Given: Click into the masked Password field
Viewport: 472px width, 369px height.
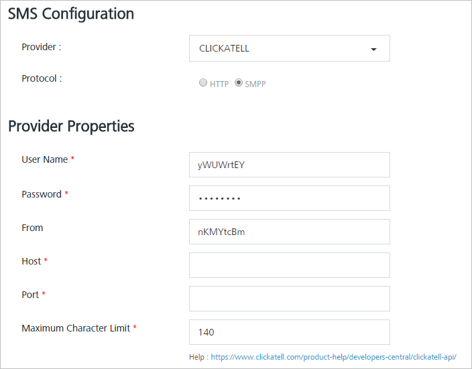Looking at the screenshot, I should pyautogui.click(x=289, y=198).
